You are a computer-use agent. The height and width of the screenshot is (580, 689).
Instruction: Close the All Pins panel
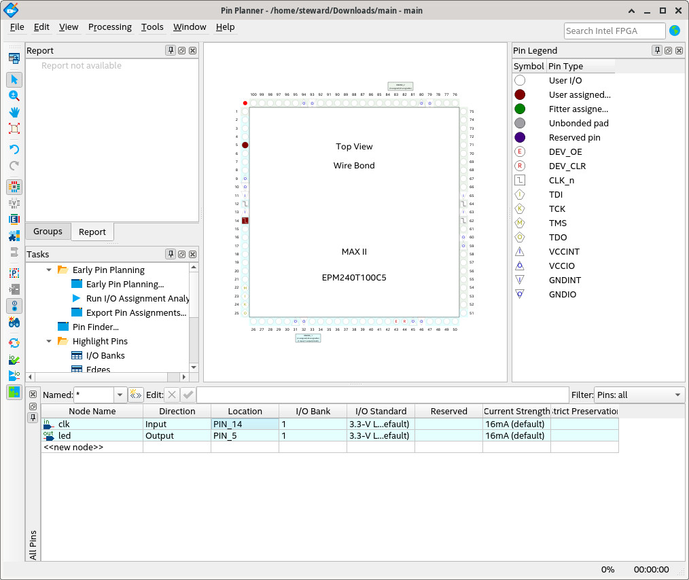(x=33, y=395)
